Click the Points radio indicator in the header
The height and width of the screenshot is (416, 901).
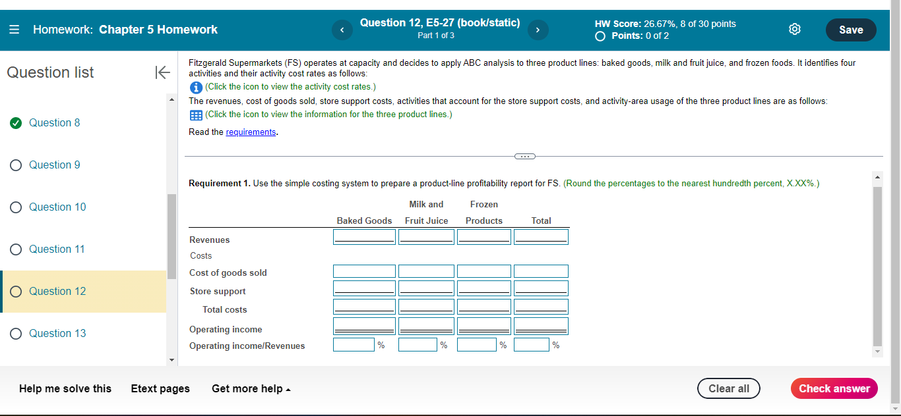600,36
